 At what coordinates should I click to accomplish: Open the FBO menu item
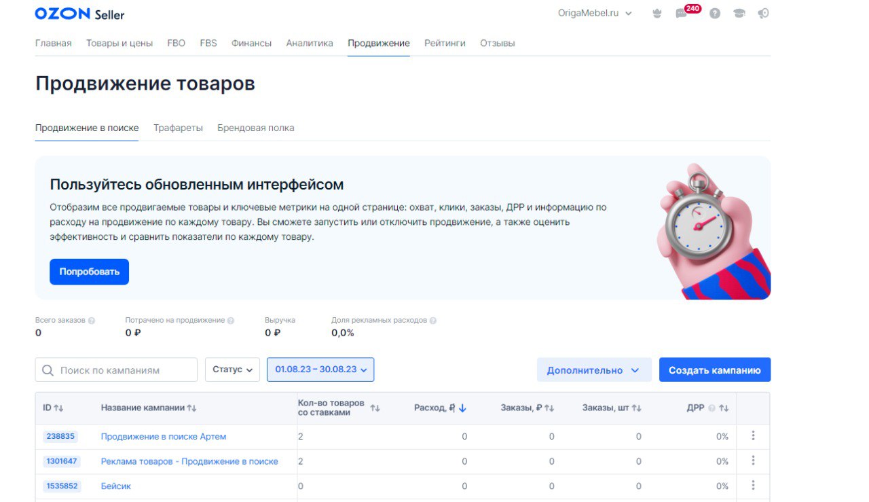[x=176, y=43]
